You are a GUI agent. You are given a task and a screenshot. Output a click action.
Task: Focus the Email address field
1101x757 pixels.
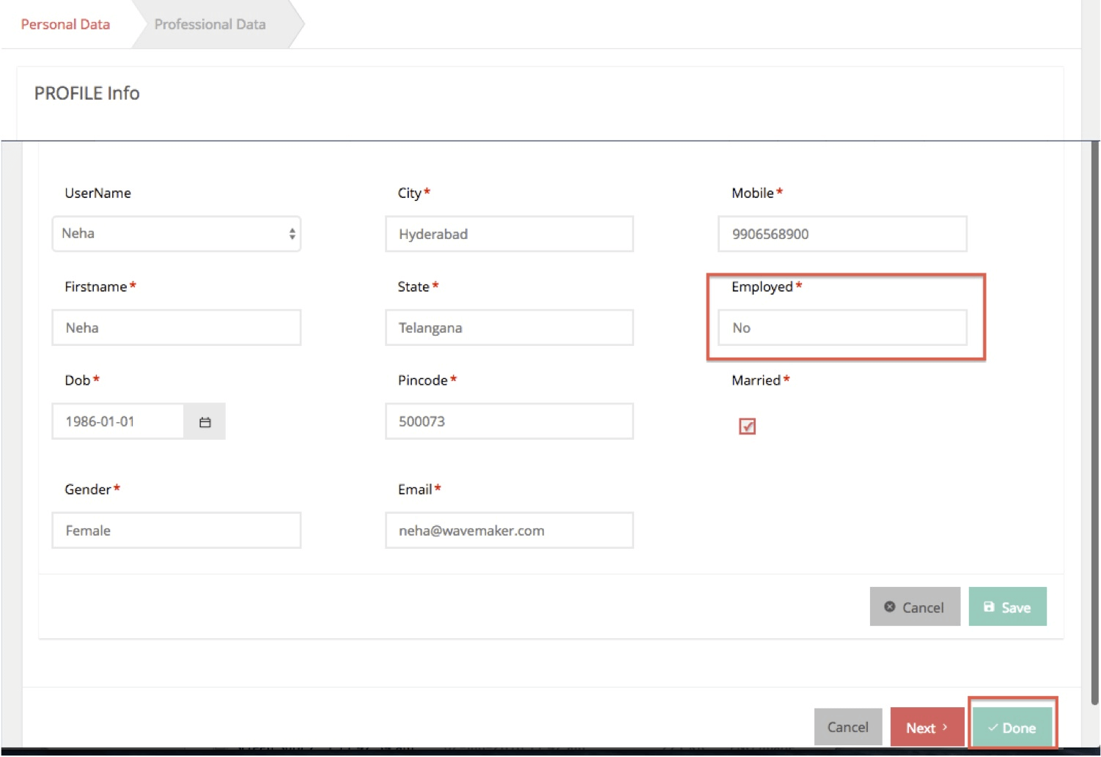pyautogui.click(x=509, y=531)
